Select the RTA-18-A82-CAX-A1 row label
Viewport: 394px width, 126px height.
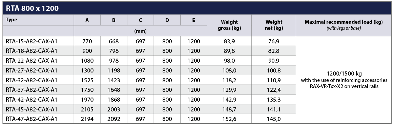pos(32,51)
